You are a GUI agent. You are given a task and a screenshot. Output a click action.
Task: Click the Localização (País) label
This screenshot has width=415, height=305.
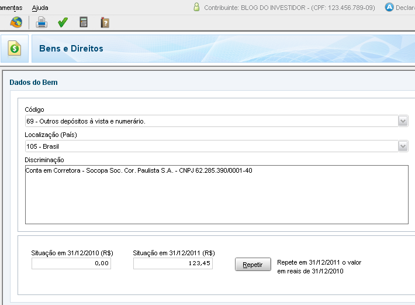(x=51, y=135)
